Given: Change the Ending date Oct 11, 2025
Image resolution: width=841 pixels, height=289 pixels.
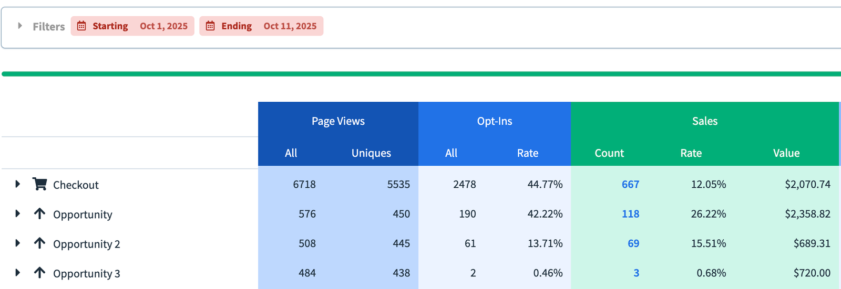Looking at the screenshot, I should (290, 26).
